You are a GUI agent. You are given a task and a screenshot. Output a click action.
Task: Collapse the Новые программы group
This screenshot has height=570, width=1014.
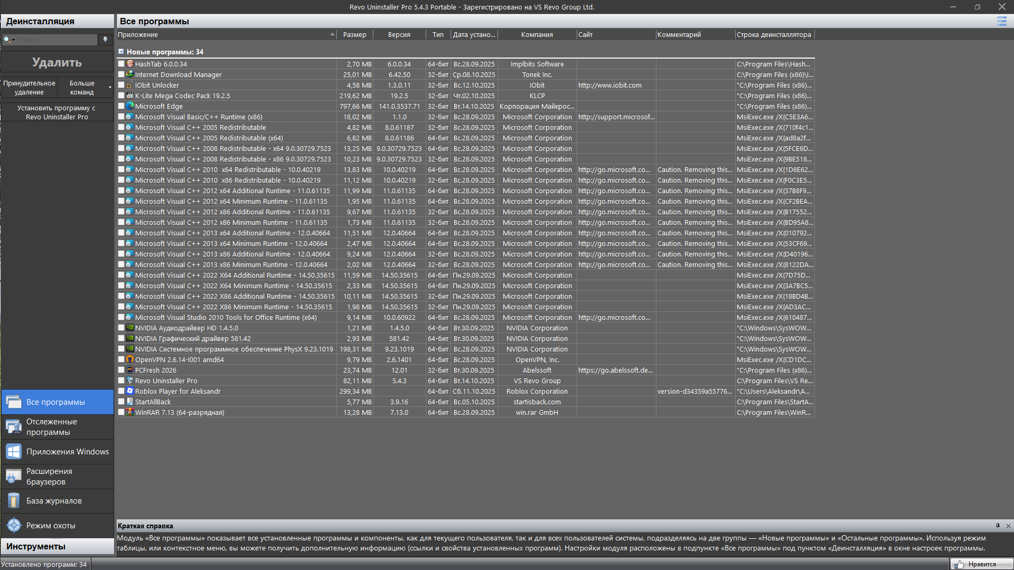point(121,52)
